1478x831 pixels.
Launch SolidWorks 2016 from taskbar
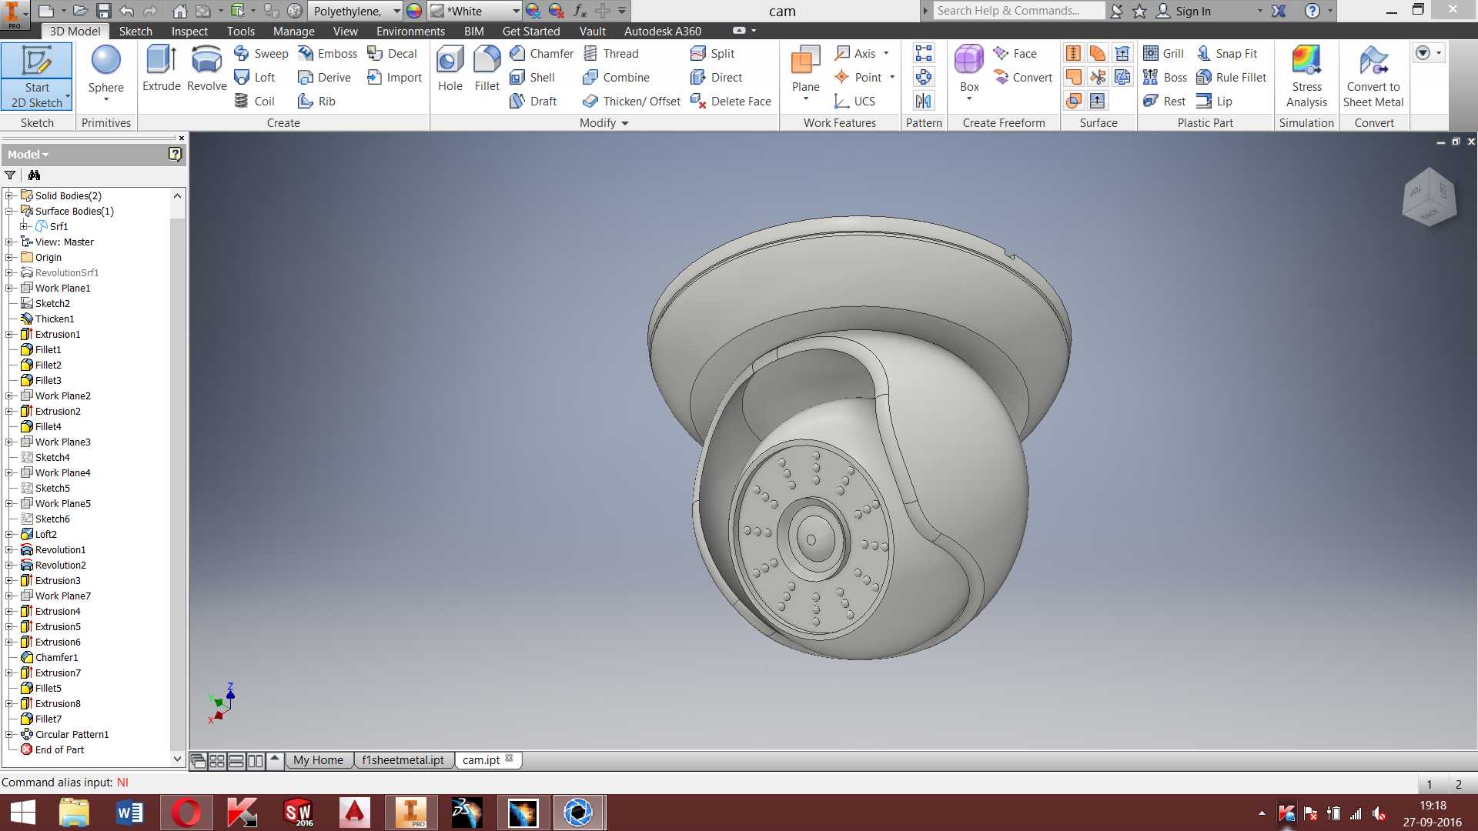coord(298,813)
